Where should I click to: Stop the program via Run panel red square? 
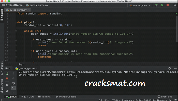coord(7,78)
